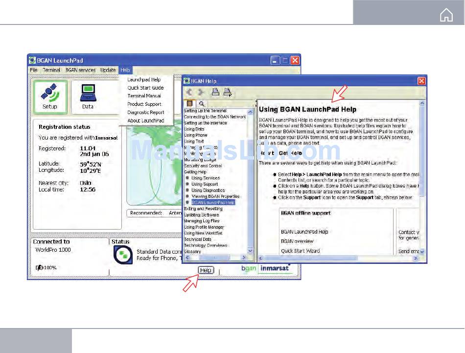The image size is (465, 353).
Task: Click help content horizontal scrollbar right arrow
Action: point(416,259)
